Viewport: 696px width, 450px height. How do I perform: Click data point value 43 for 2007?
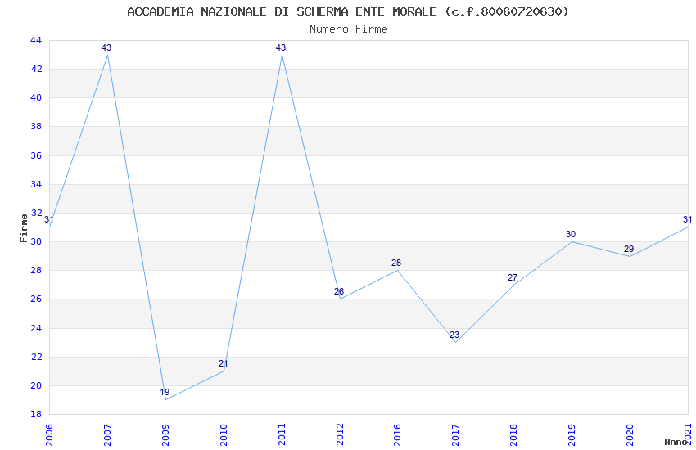[106, 47]
